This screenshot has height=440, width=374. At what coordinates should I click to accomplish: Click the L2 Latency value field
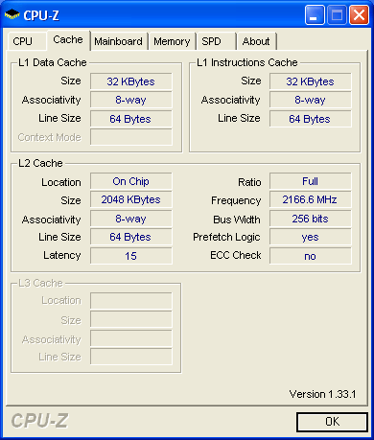(x=131, y=256)
